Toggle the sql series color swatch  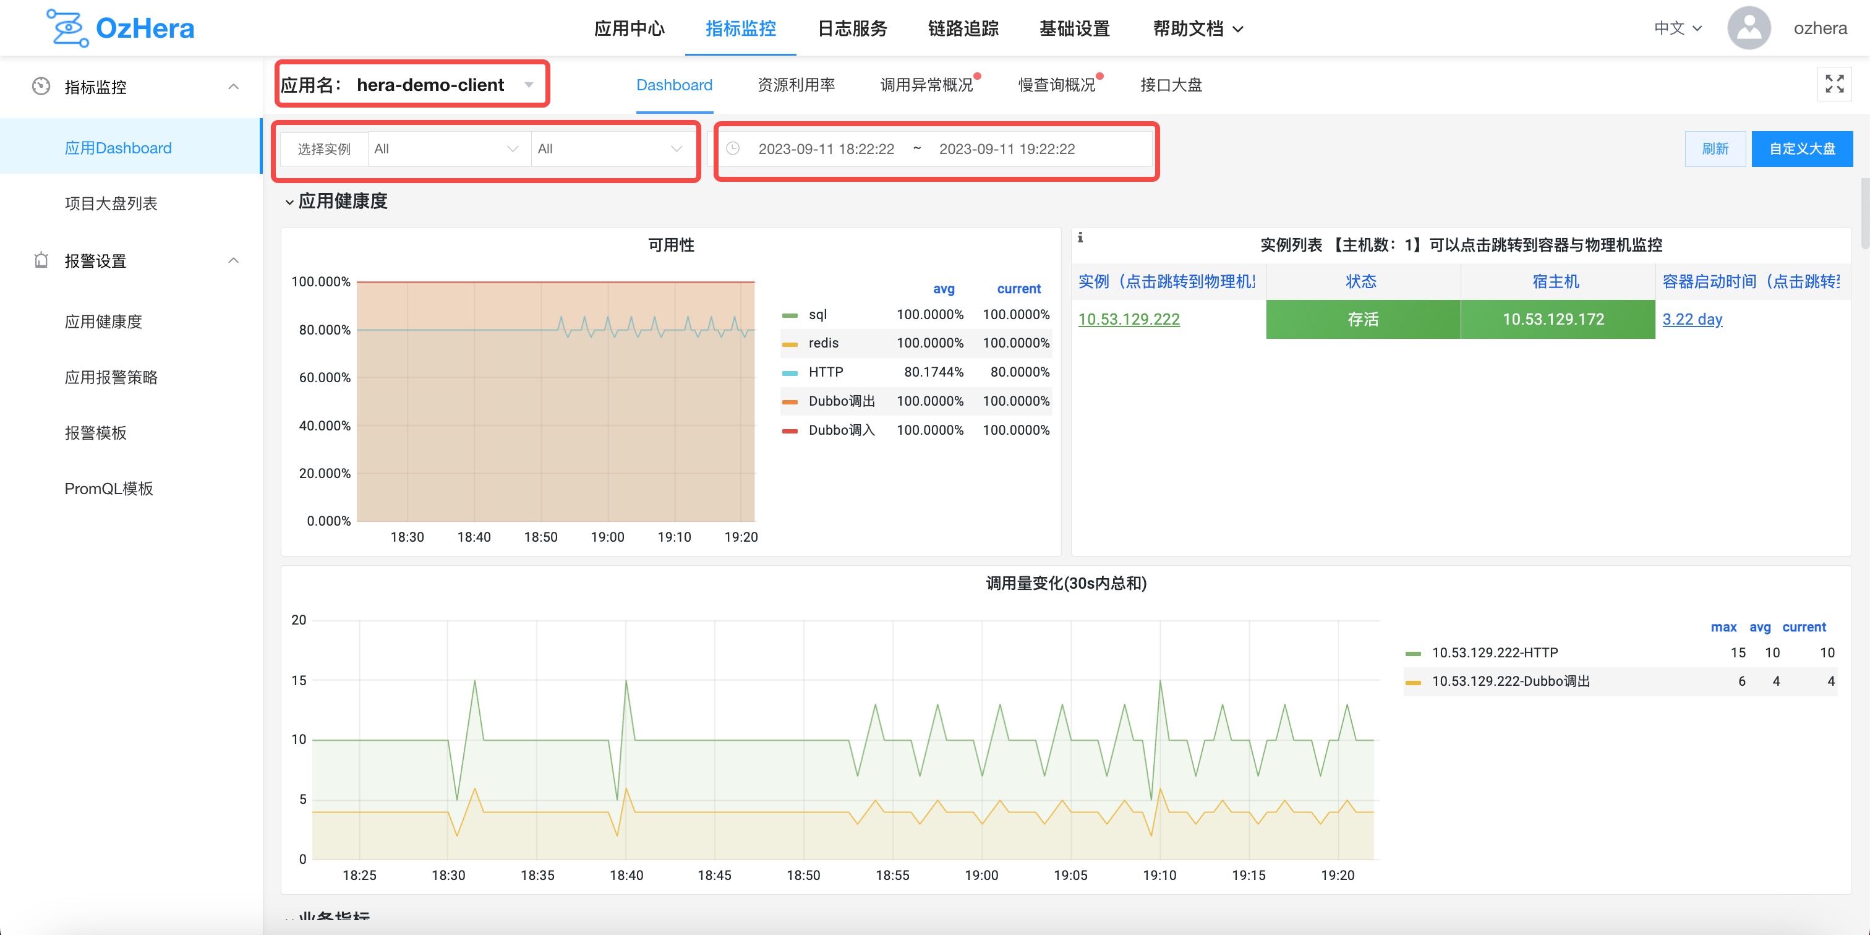[790, 315]
